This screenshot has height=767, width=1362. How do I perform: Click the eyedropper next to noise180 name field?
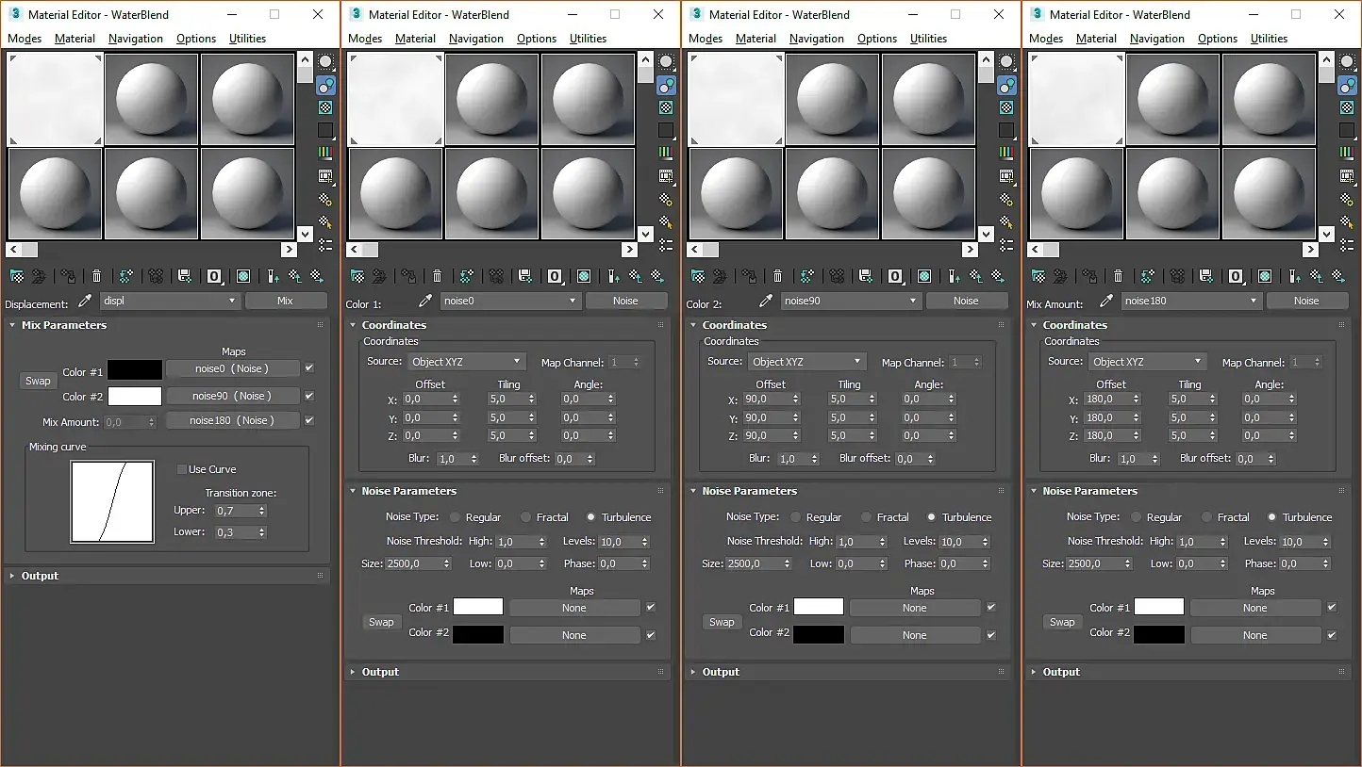tap(1106, 301)
